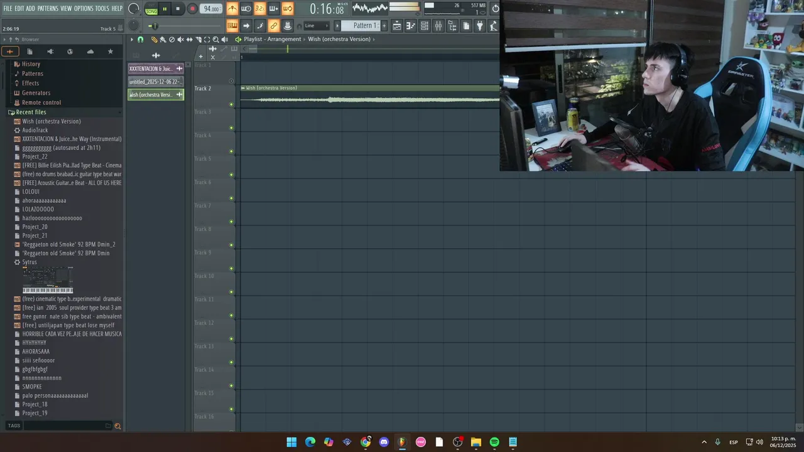Select browser plugin database tab icon

(x=50, y=51)
